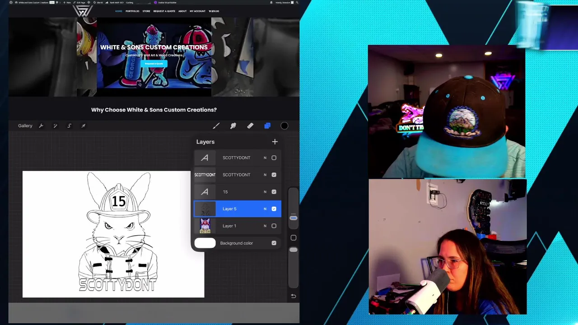Adjust the brush opacity slider handle
The image size is (578, 325).
pyautogui.click(x=294, y=250)
